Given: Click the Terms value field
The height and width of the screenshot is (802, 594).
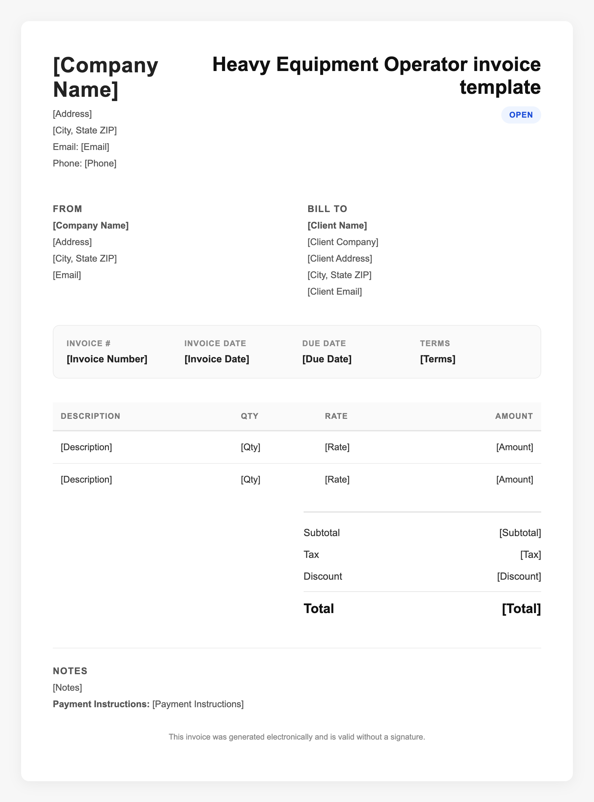Looking at the screenshot, I should pos(437,359).
